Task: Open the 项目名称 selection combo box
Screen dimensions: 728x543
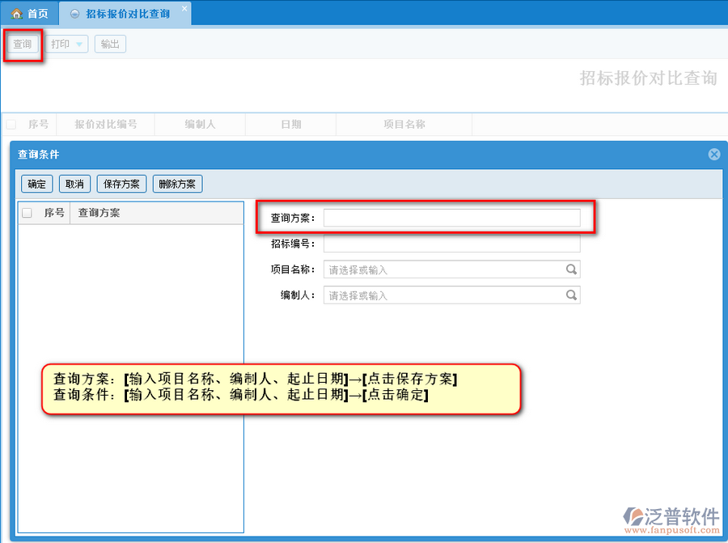Action: (445, 270)
